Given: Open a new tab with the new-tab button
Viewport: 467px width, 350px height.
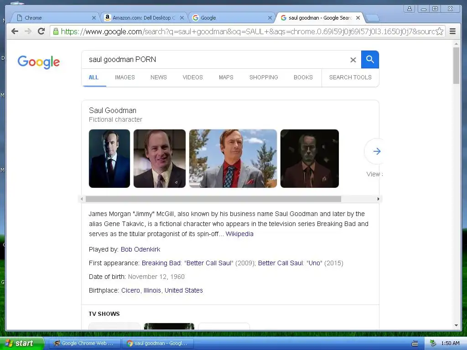Looking at the screenshot, I should click(372, 18).
